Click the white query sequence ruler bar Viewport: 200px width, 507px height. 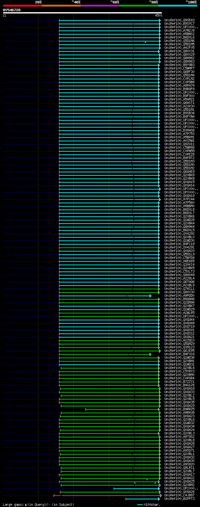[x=82, y=13]
